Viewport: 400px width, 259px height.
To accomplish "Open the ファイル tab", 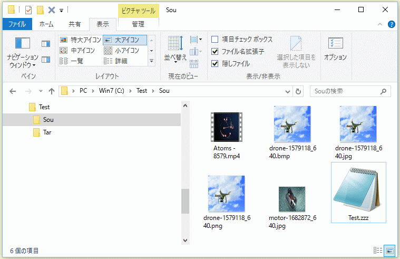I will (x=17, y=24).
